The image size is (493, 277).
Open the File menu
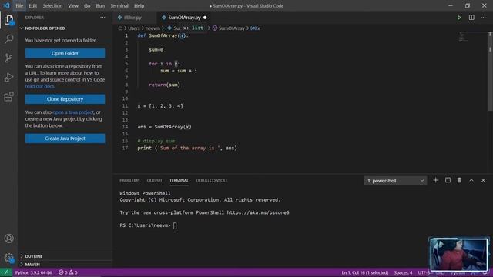point(19,5)
